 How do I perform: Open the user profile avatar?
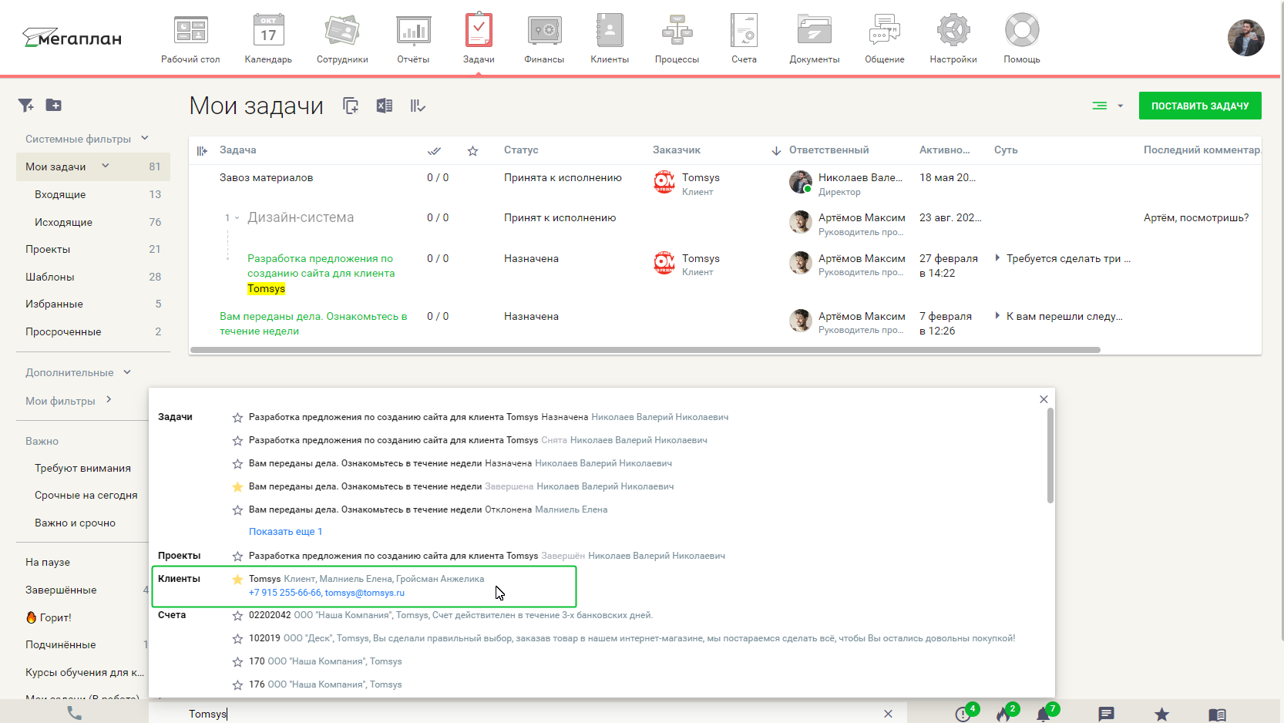click(x=1245, y=38)
